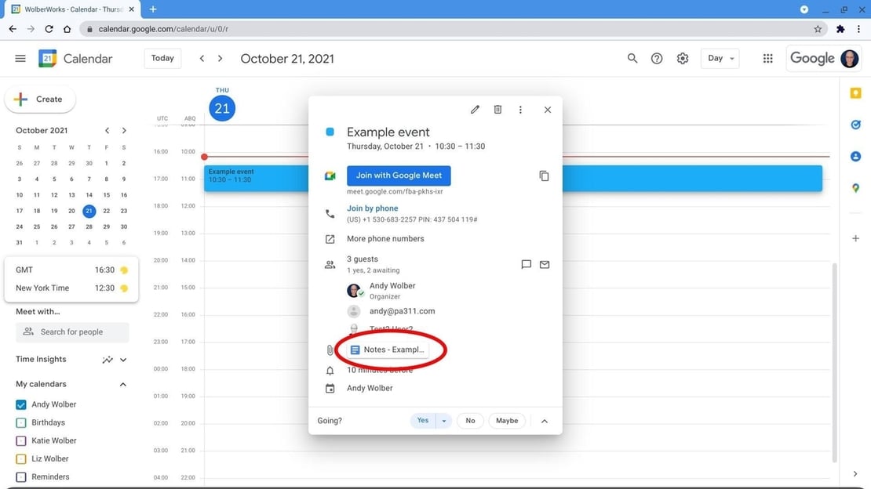Uncheck the Andy Wolber calendar
The height and width of the screenshot is (489, 871).
[x=21, y=405]
